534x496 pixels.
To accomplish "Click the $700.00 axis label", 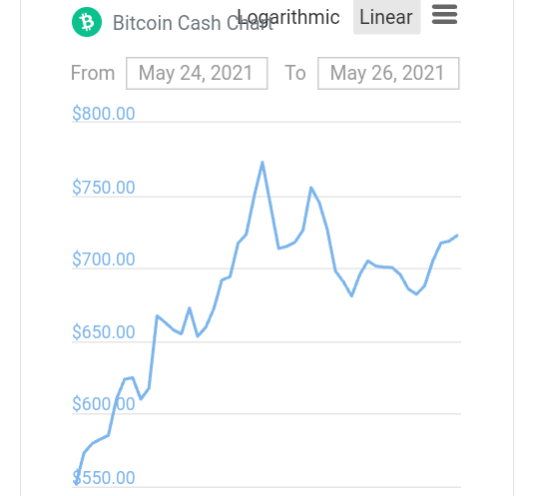I will point(104,259).
